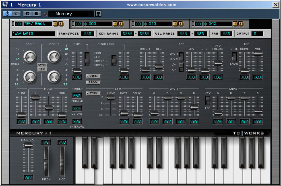
Task: Step the 006 preset selector arrows
Action: [86, 24]
